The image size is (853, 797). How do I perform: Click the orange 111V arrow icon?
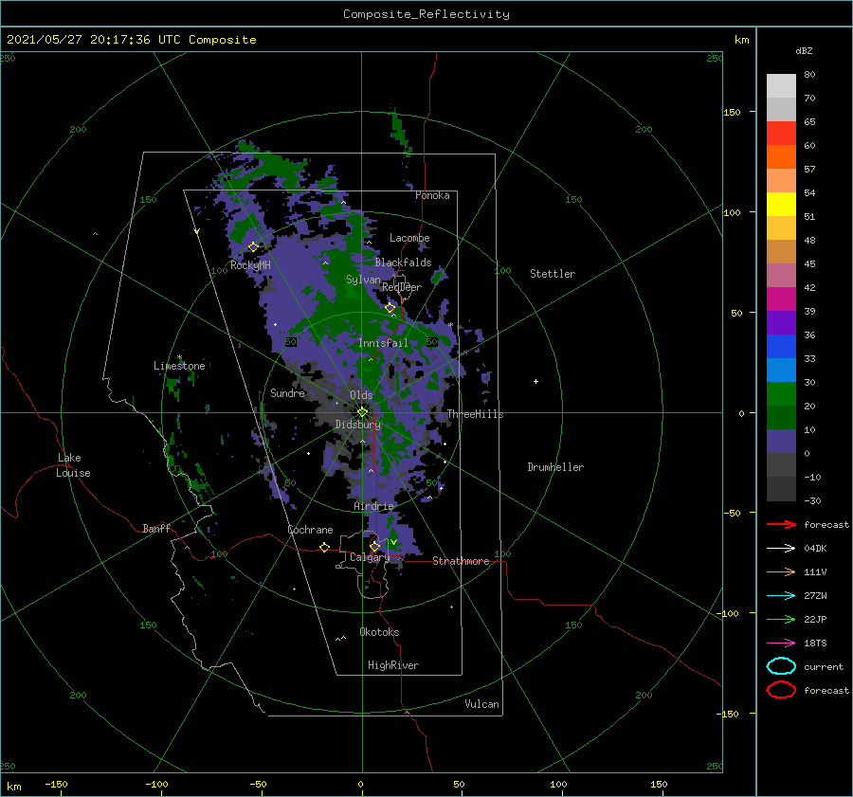click(781, 571)
